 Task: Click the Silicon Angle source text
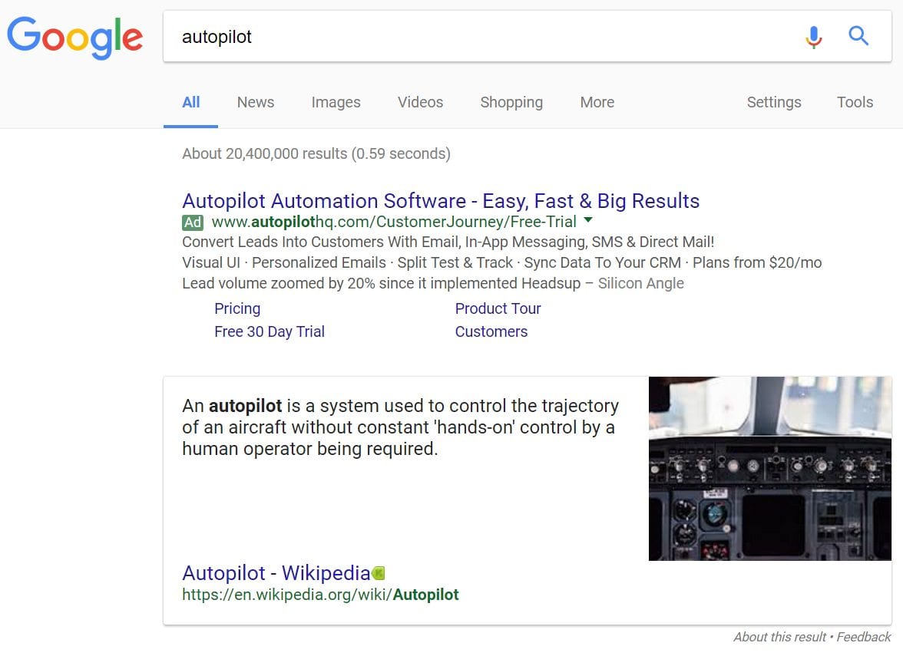(641, 284)
